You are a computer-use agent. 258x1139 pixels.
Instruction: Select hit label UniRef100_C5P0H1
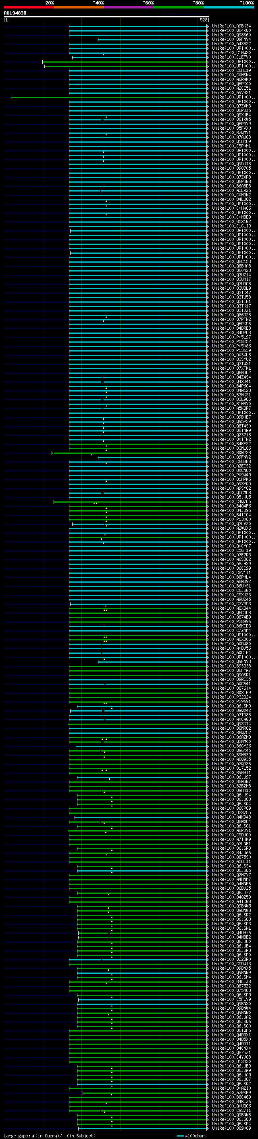[x=231, y=146]
